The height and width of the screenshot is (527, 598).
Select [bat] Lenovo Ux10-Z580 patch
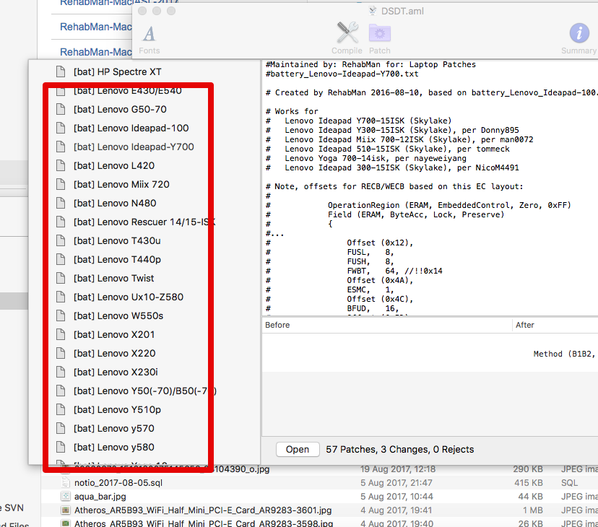click(129, 297)
